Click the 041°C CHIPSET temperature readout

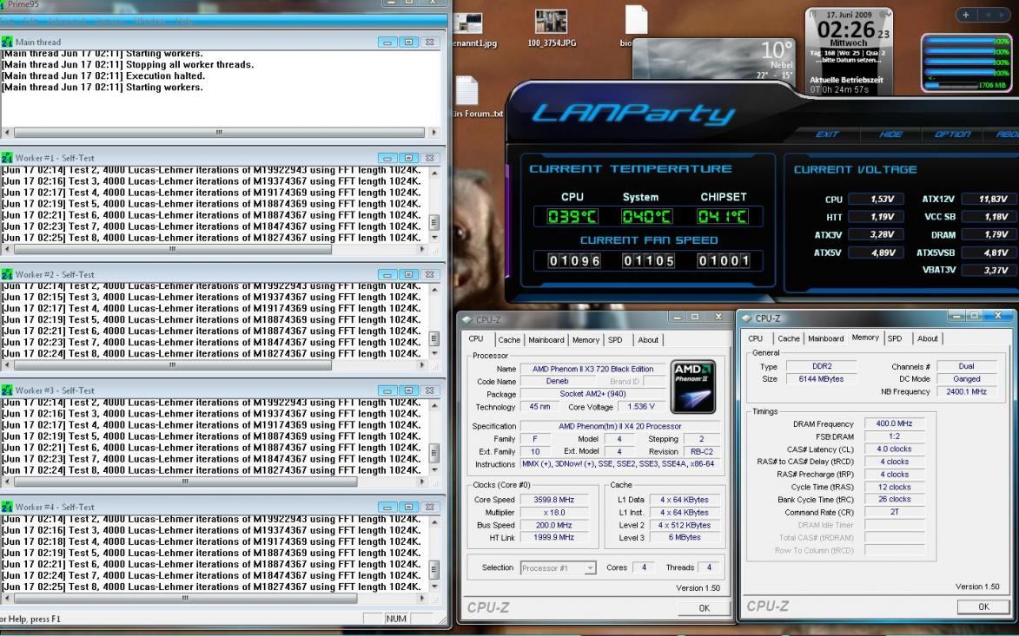pyautogui.click(x=723, y=216)
